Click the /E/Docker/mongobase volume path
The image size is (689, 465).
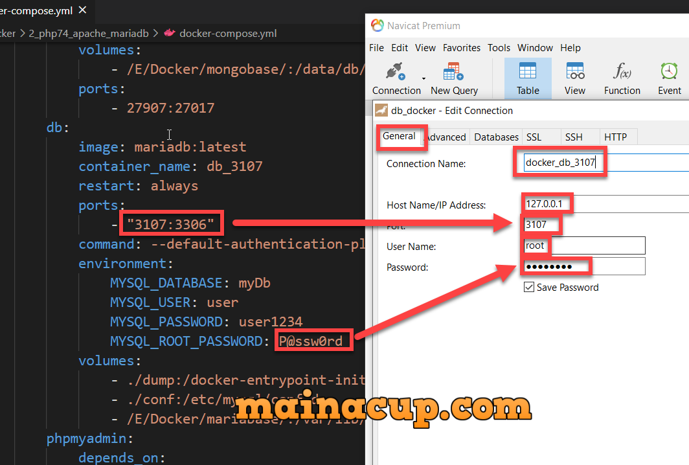coord(245,69)
